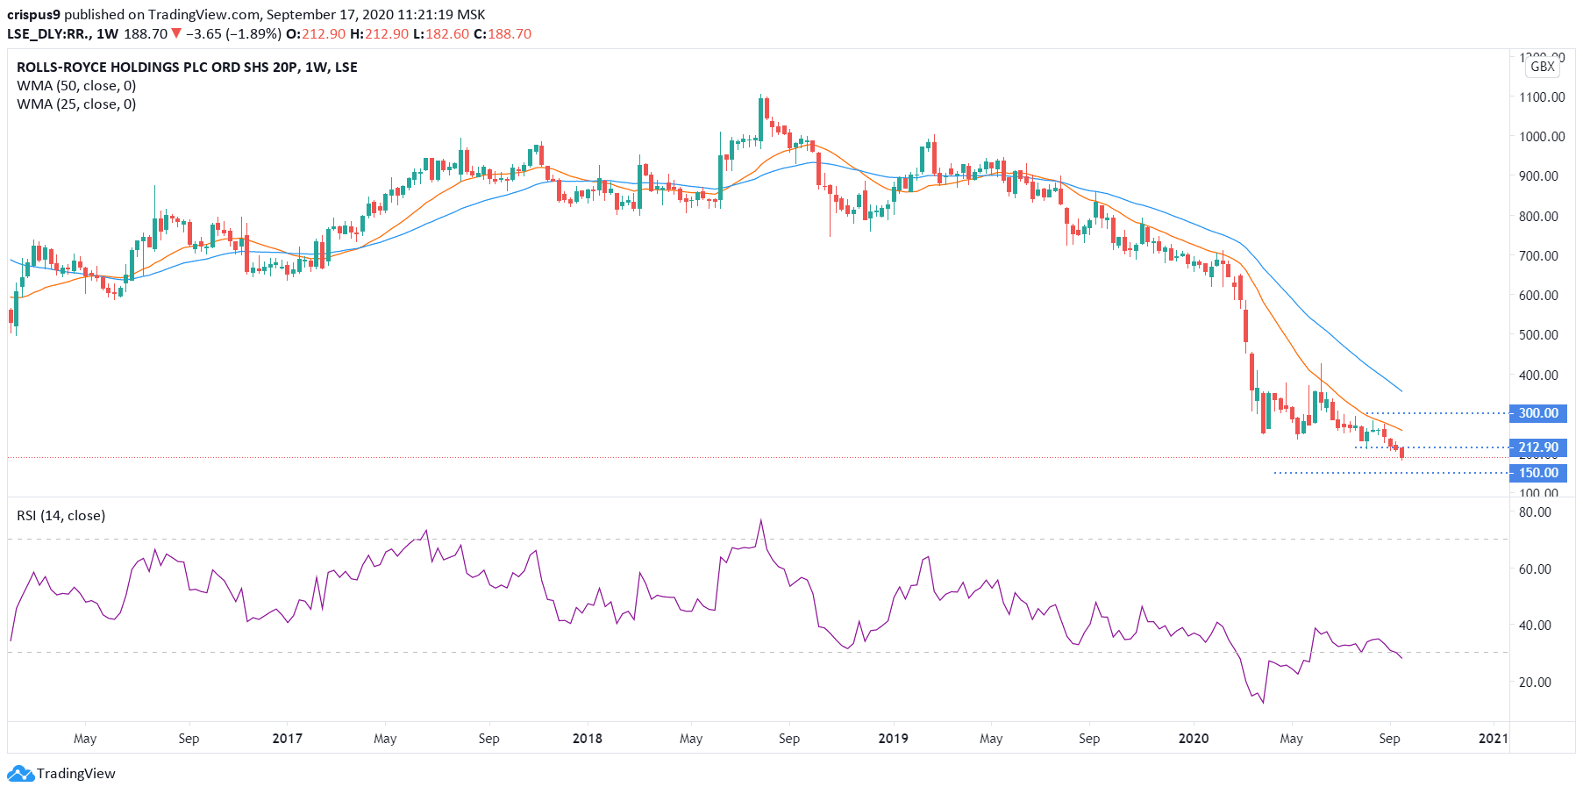Click the 2018 year label on time axis

tap(588, 739)
